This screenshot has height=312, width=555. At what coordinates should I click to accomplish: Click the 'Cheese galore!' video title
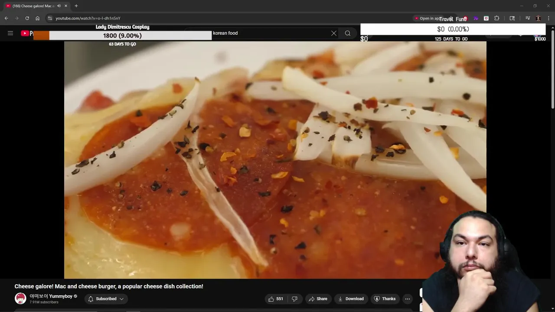109,286
